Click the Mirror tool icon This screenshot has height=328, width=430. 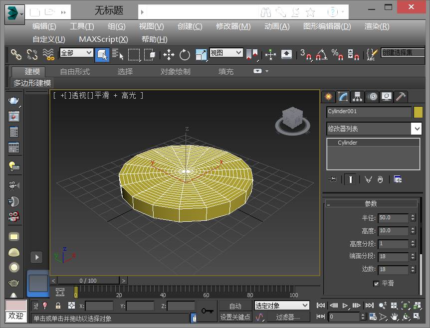click(253, 54)
